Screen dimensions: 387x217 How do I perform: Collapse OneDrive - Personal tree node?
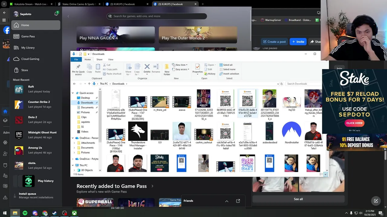[x=73, y=138]
